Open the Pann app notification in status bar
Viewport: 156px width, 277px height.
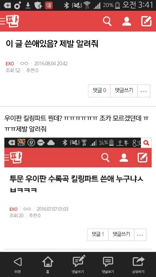tap(48, 6)
